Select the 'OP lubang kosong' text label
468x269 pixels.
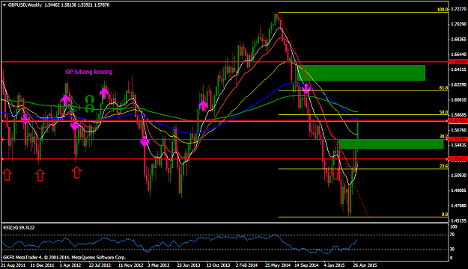point(89,72)
